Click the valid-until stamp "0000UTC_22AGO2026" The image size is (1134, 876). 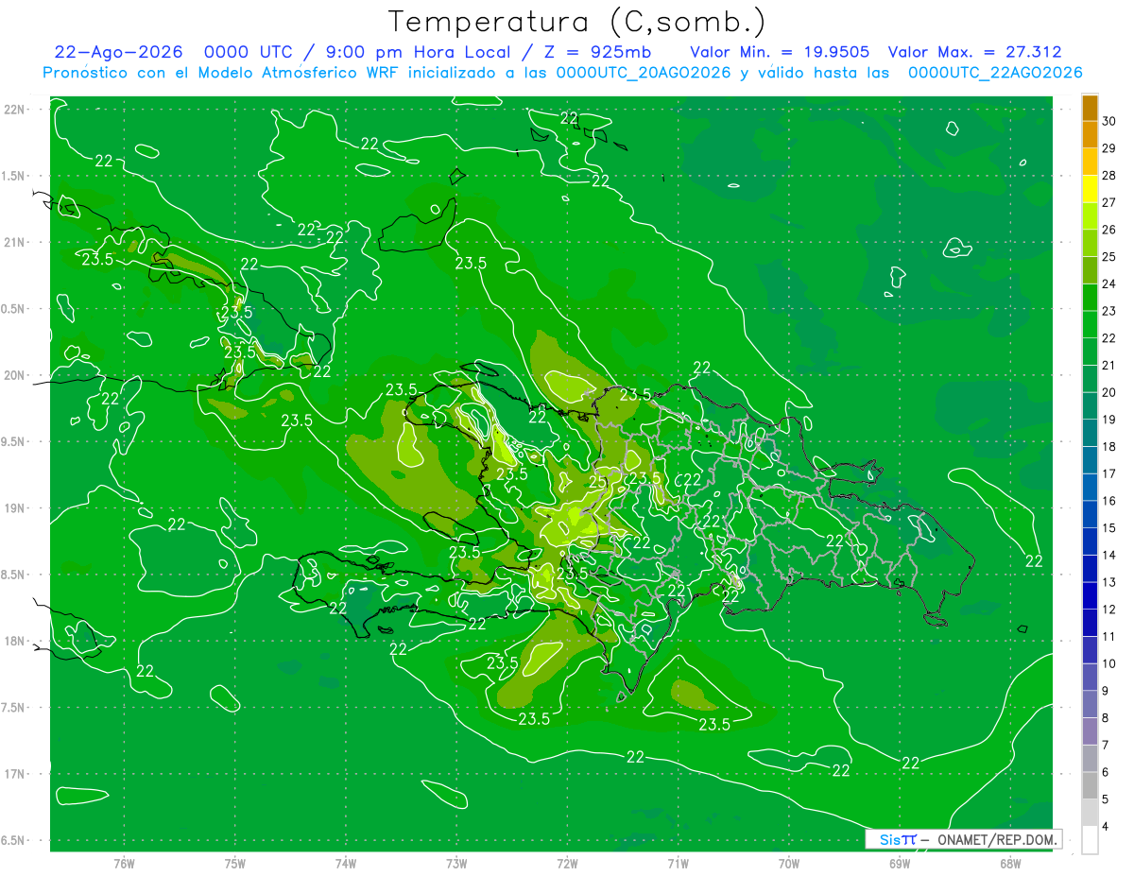coord(995,73)
